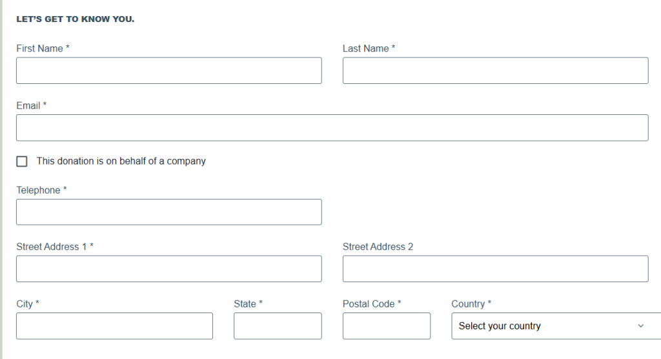This screenshot has height=359, width=661.
Task: Click the 'Country *' label text
Action: tap(471, 303)
